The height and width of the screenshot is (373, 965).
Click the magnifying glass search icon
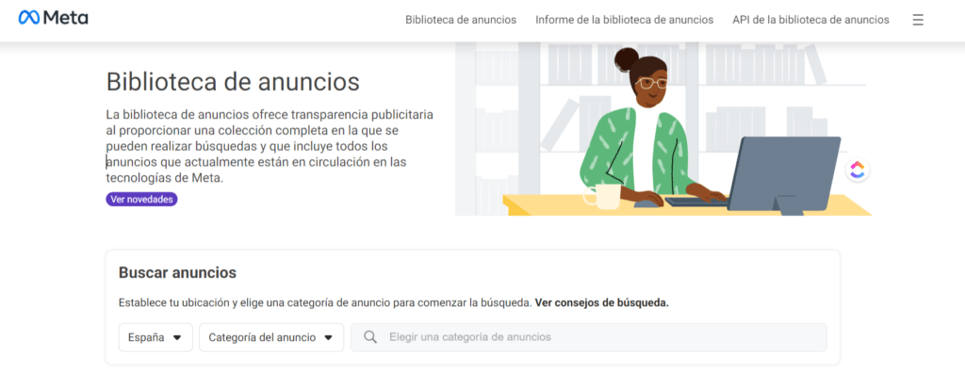pos(369,337)
